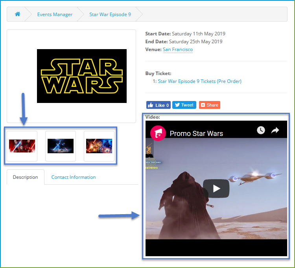Click the Watch later clock icon

point(261,130)
